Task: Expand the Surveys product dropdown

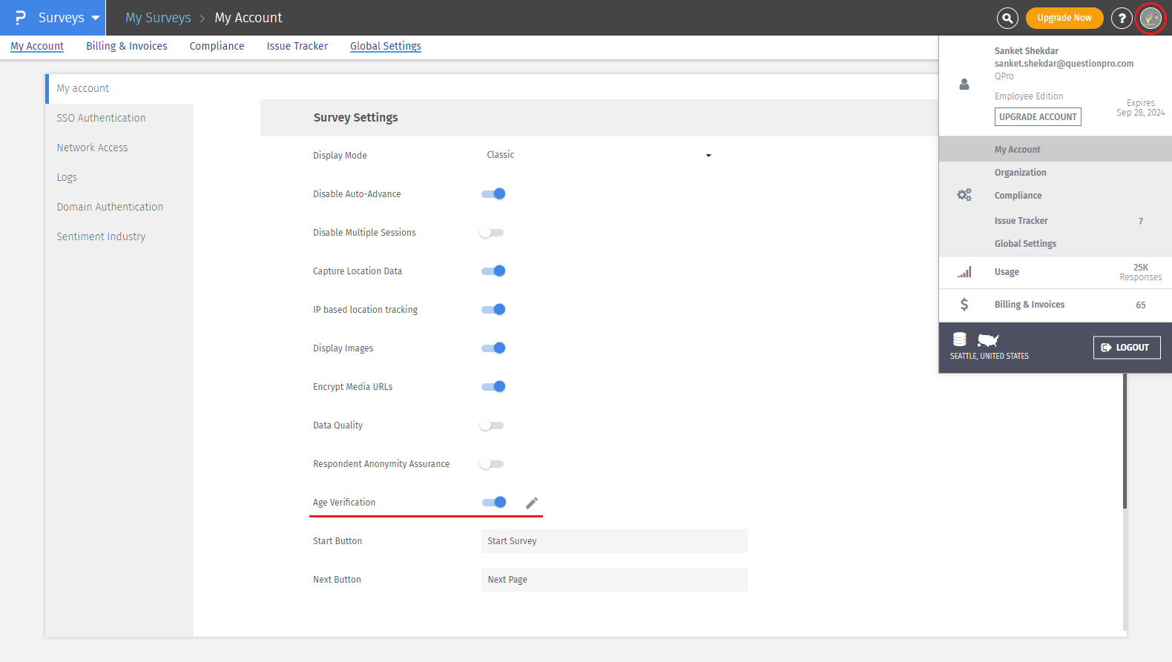Action: (x=95, y=18)
